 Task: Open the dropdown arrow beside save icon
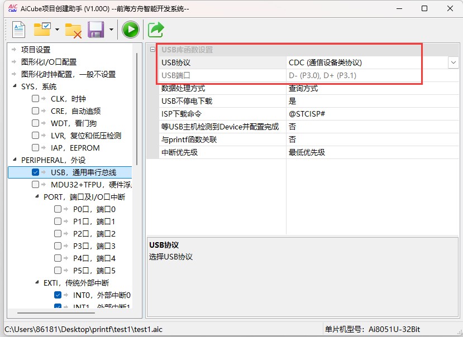click(x=111, y=30)
